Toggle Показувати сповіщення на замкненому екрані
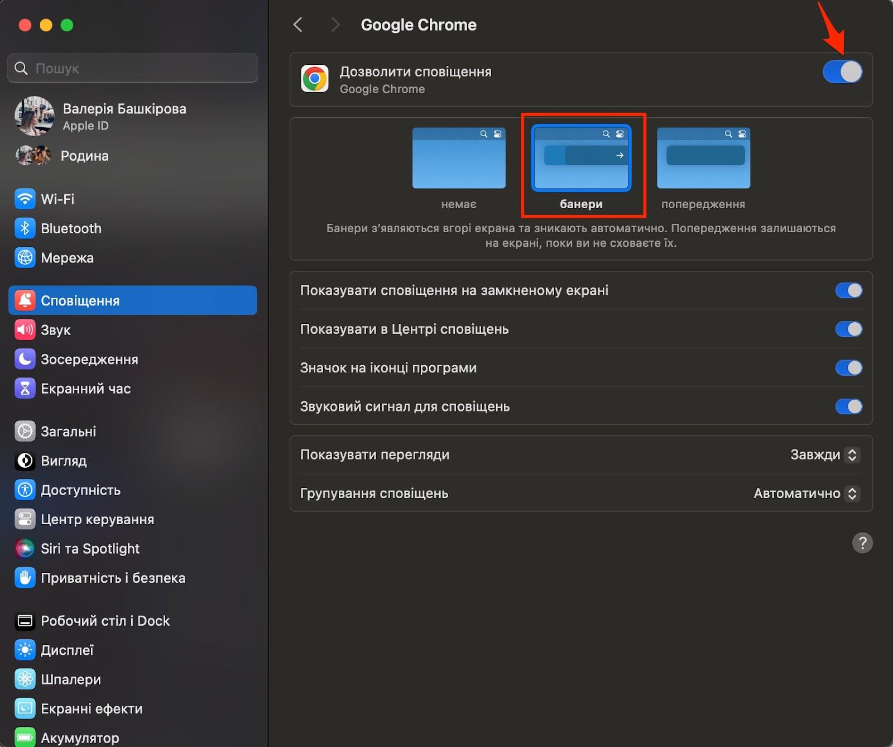 click(x=849, y=290)
